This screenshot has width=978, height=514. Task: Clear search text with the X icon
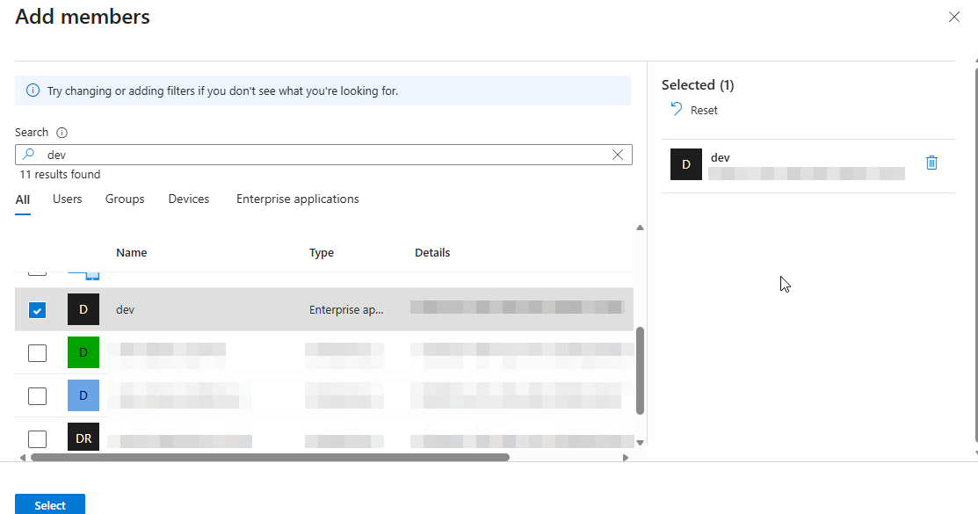click(x=618, y=155)
